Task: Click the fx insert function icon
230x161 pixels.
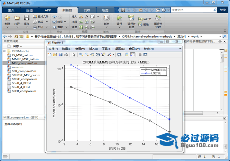Action: click(x=87, y=16)
